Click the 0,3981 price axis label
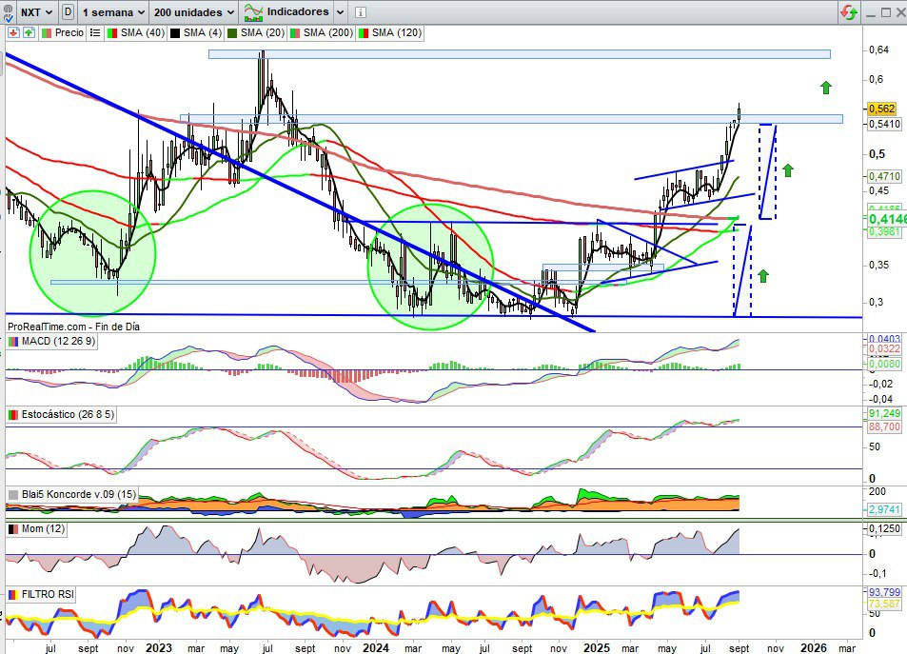Image resolution: width=907 pixels, height=654 pixels. coord(884,231)
